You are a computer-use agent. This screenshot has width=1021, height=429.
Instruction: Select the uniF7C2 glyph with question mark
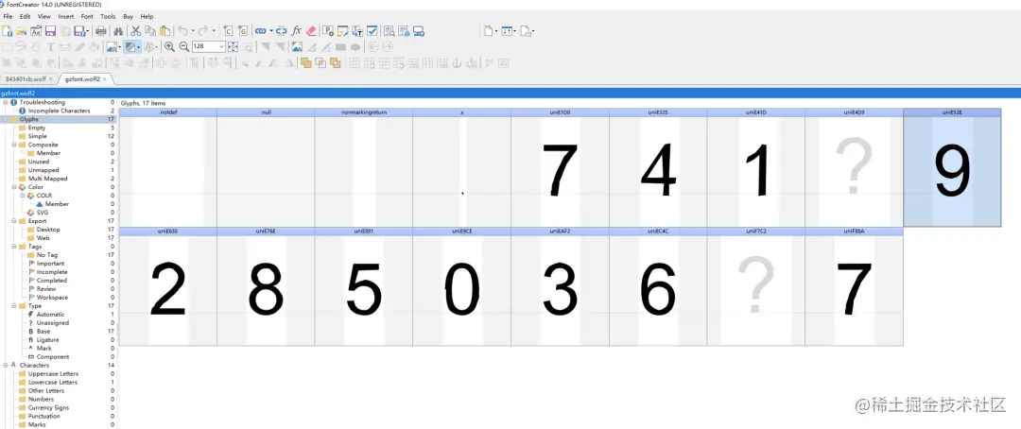click(x=756, y=286)
